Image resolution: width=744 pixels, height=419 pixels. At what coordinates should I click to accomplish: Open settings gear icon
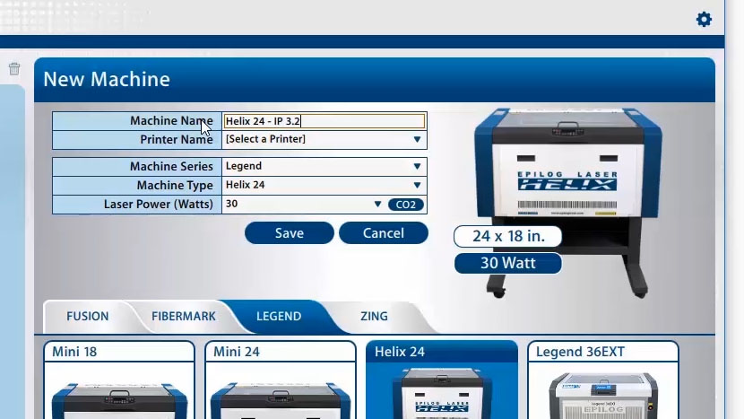(x=704, y=19)
